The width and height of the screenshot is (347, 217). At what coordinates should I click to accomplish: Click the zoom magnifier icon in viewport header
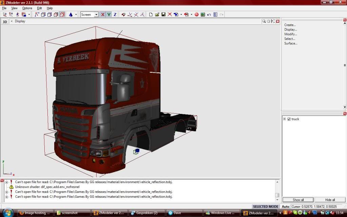[264, 21]
